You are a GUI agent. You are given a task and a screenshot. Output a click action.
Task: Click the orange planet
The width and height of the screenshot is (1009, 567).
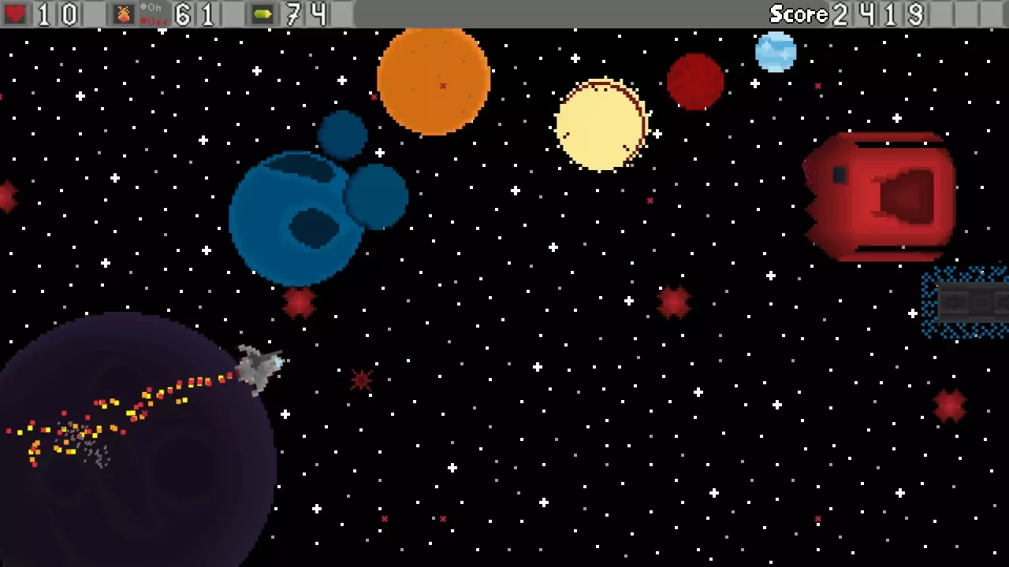point(434,80)
